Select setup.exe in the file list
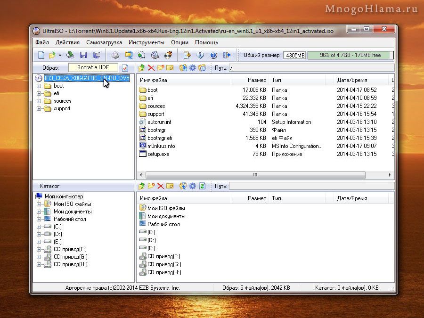 point(158,154)
